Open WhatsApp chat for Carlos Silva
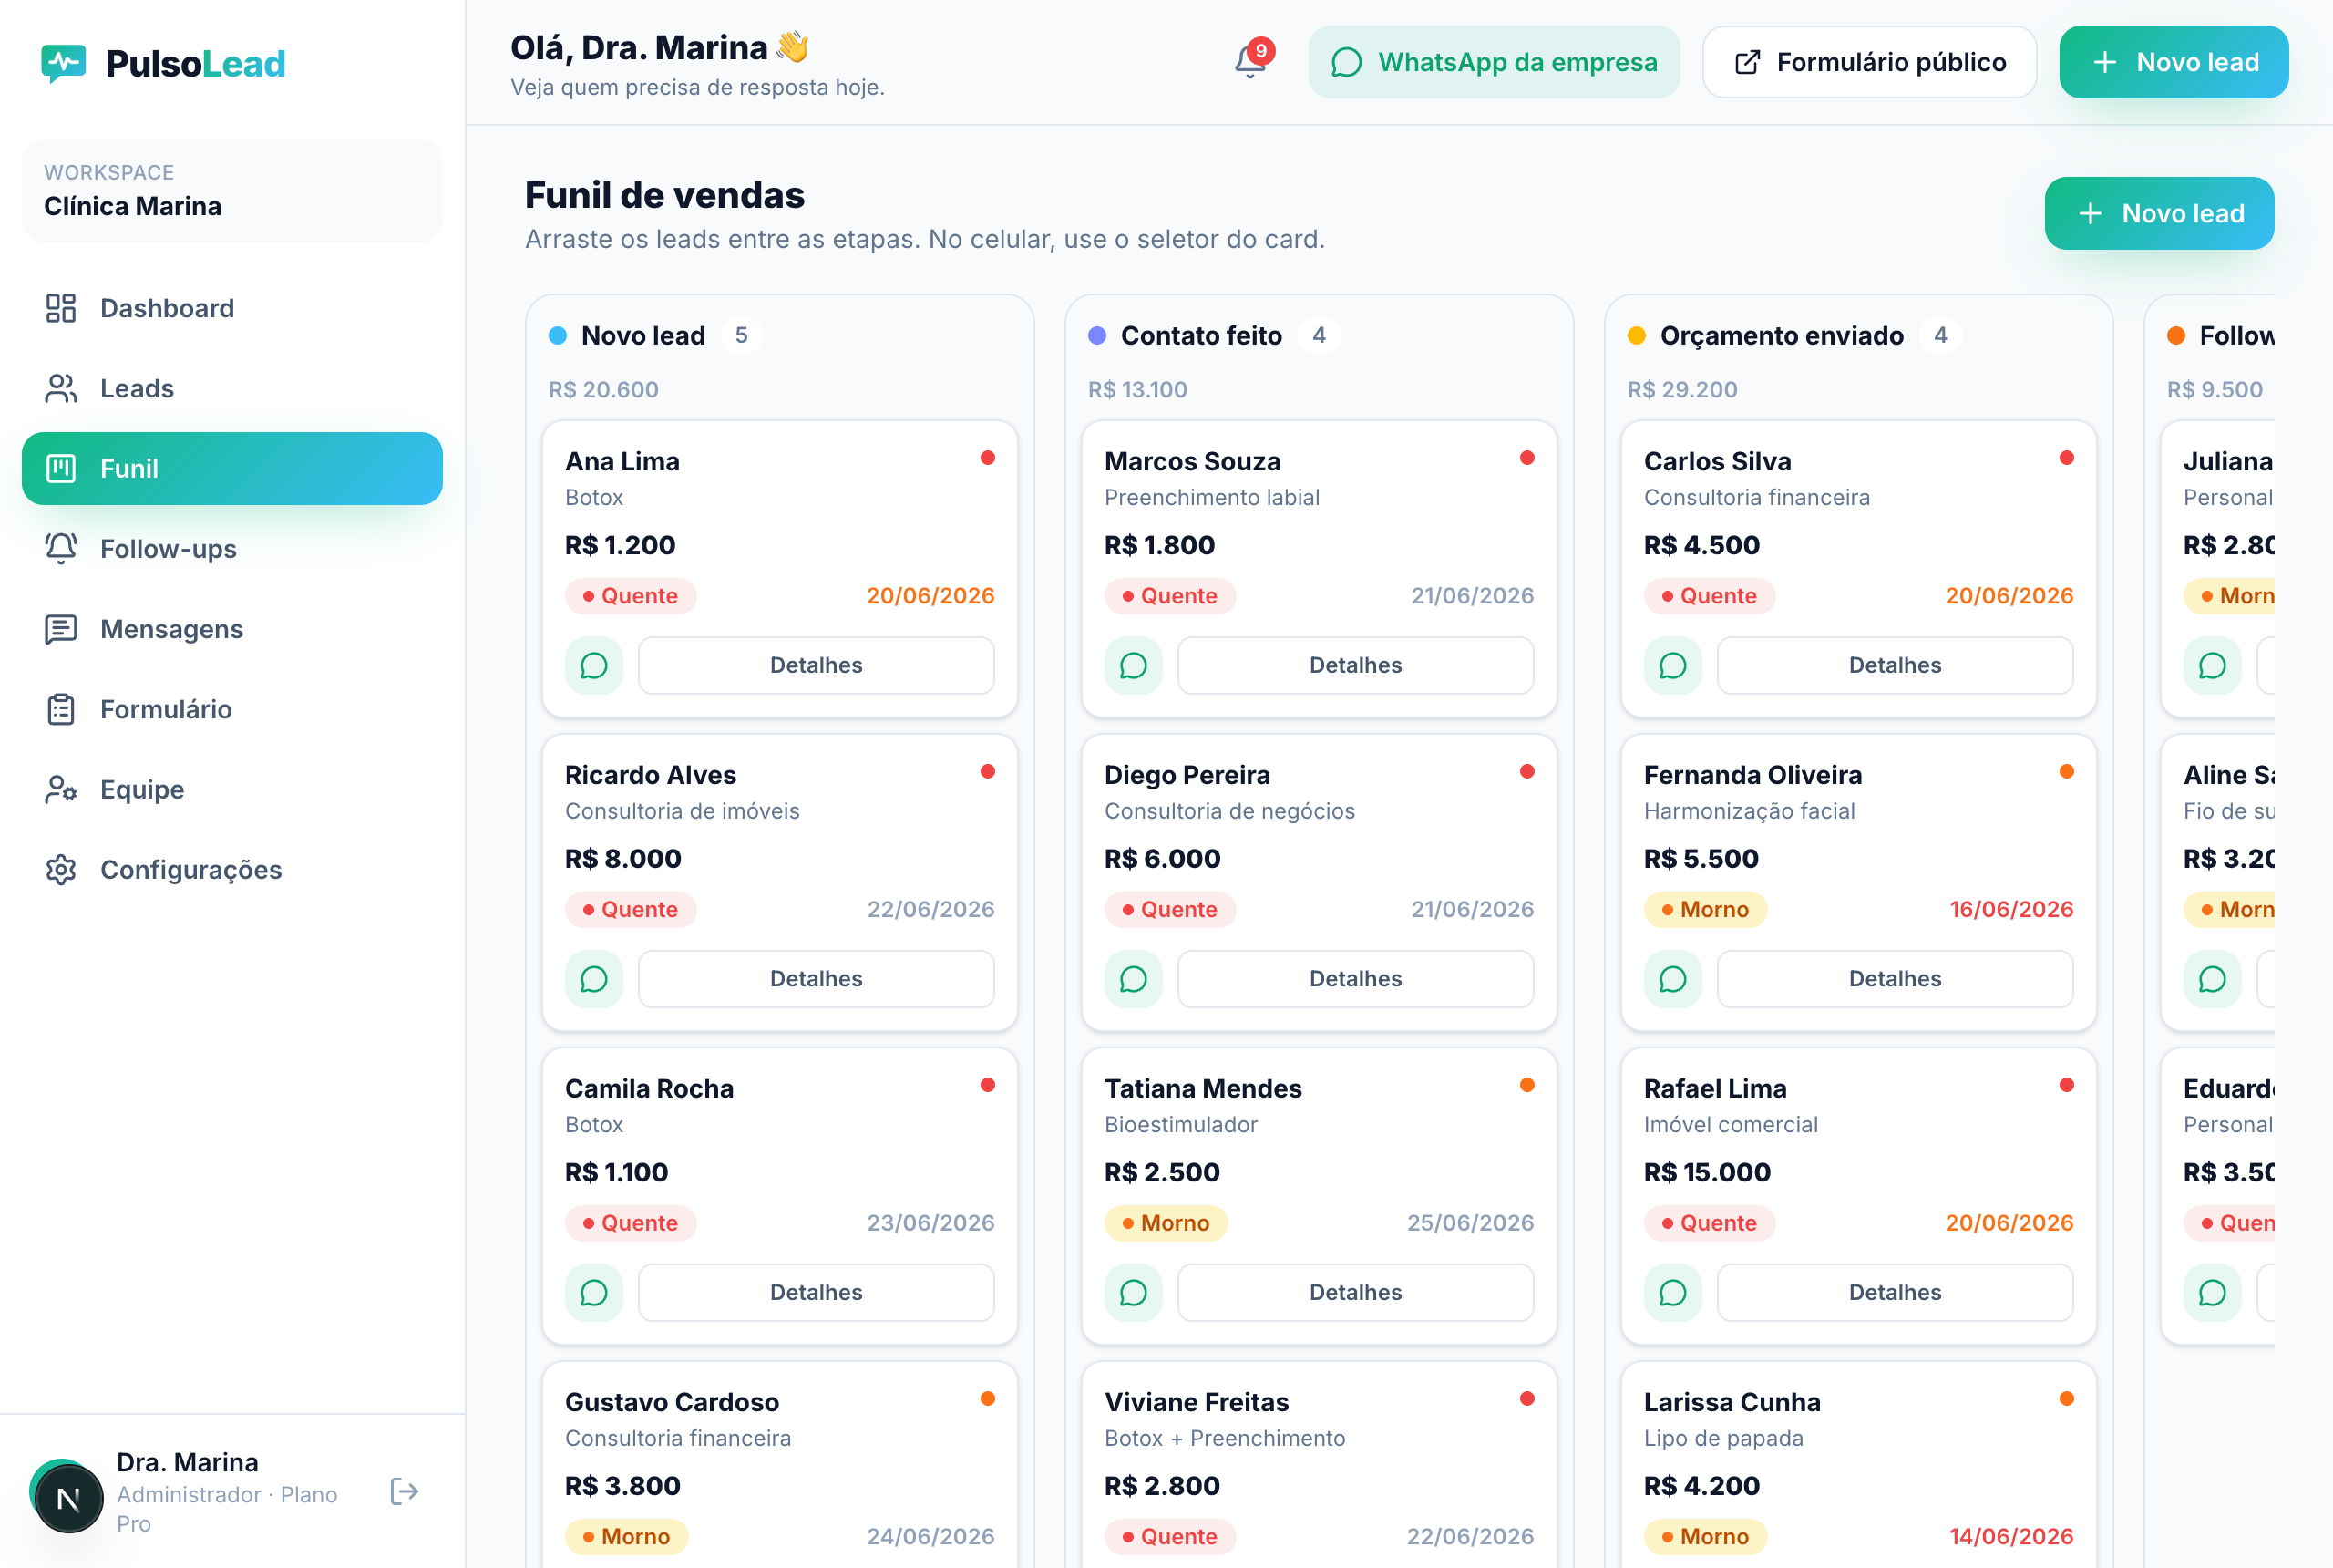The image size is (2333, 1568). click(x=1673, y=665)
